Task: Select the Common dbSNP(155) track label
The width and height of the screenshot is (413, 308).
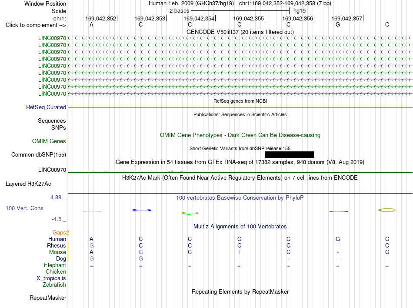Action: point(39,155)
